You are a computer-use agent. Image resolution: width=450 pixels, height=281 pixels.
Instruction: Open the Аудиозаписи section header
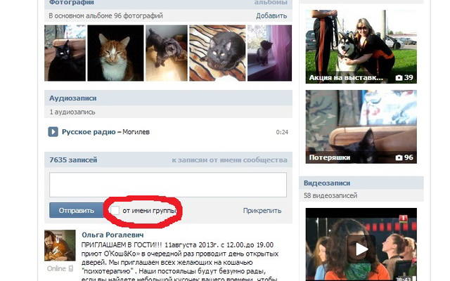tap(72, 98)
